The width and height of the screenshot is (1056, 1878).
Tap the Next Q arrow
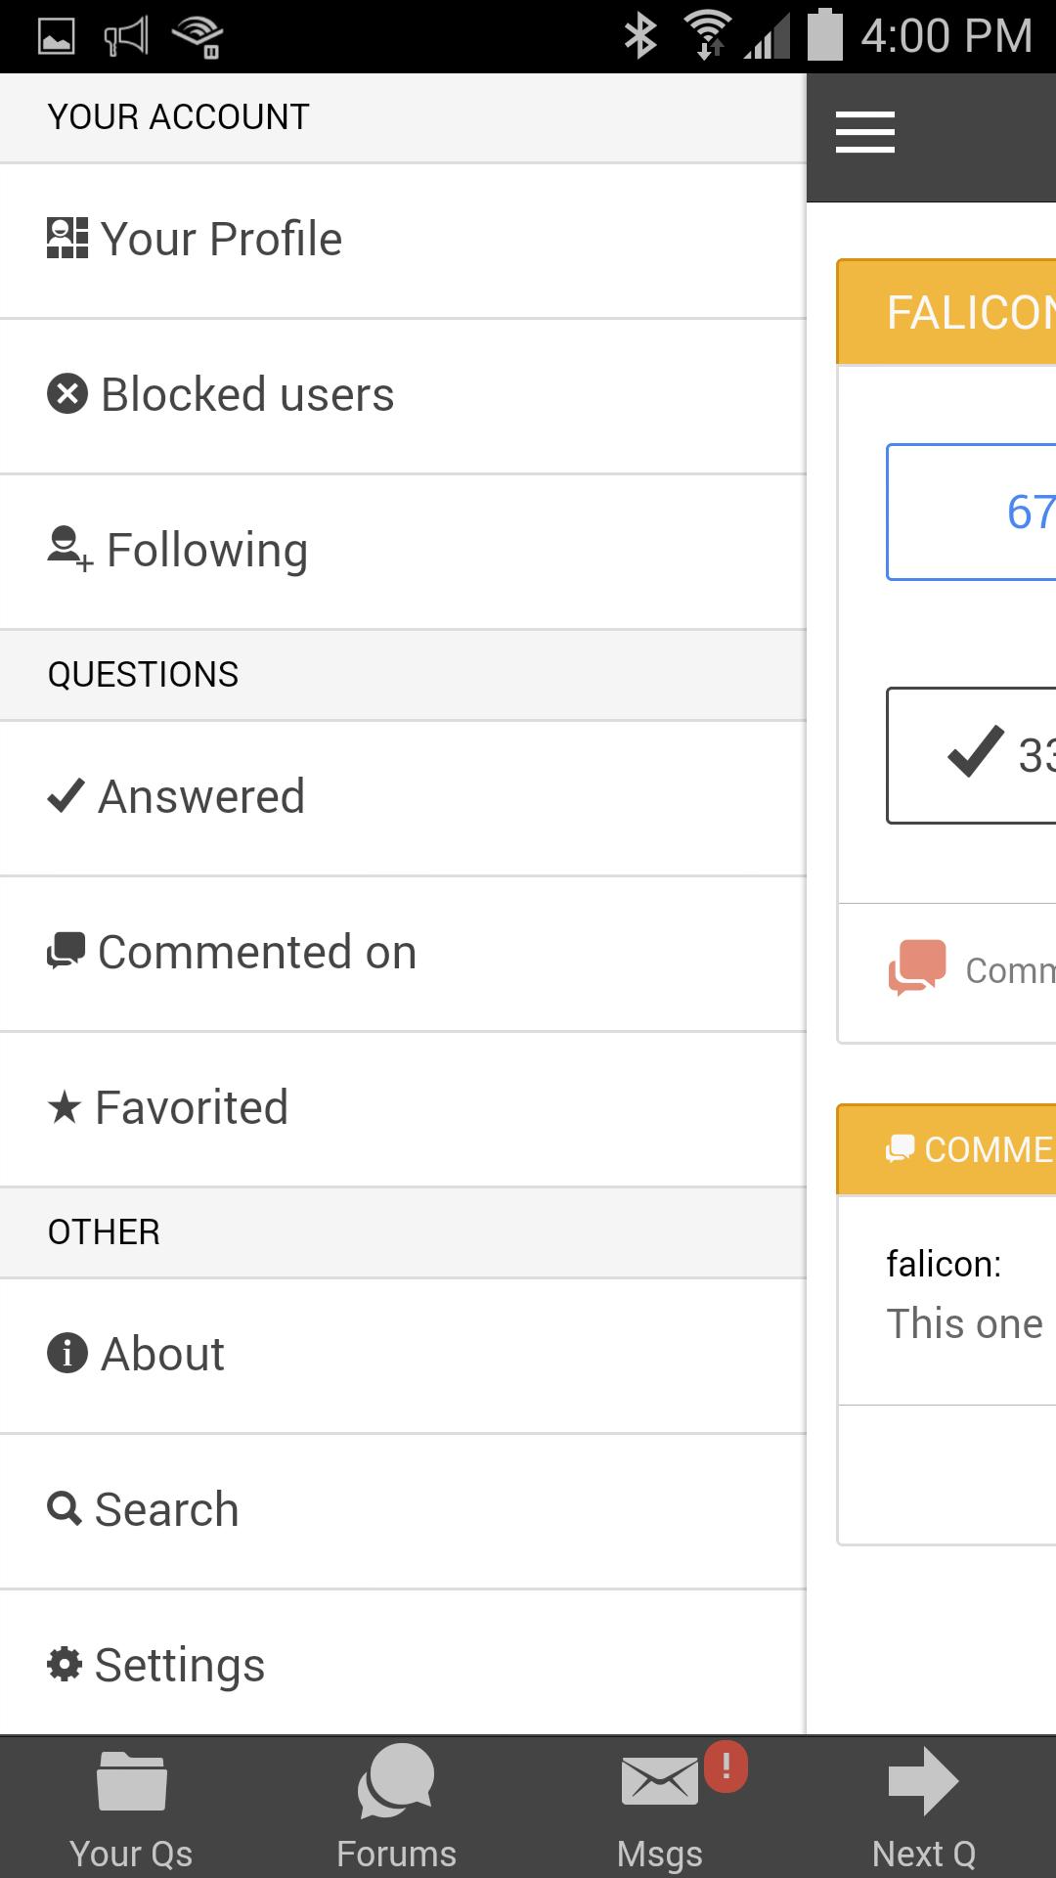pyautogui.click(x=924, y=1809)
